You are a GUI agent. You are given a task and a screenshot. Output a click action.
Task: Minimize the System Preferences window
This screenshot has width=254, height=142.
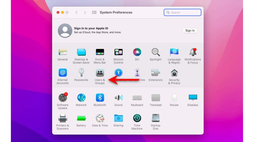[x=62, y=12]
